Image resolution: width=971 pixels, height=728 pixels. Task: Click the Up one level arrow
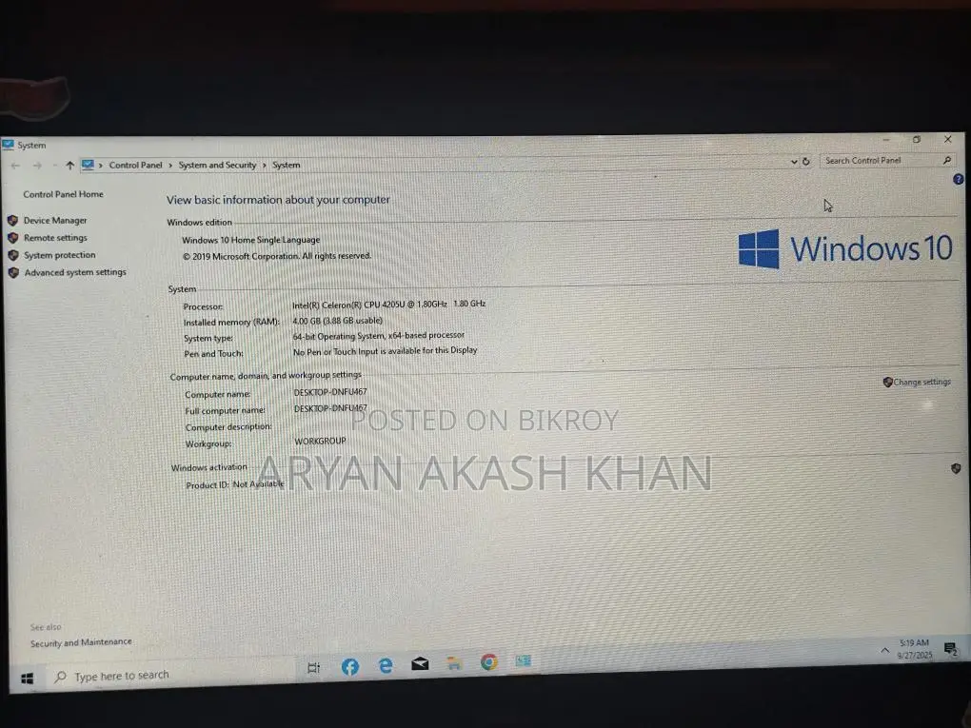coord(69,166)
